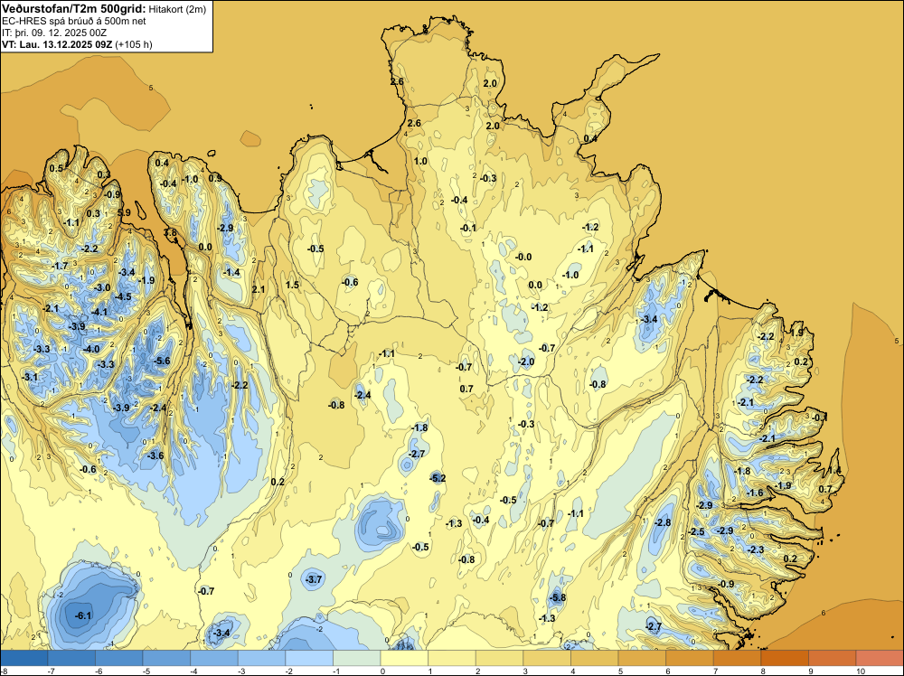Click the -4.1 temperature value
The width and height of the screenshot is (904, 676).
point(99,312)
